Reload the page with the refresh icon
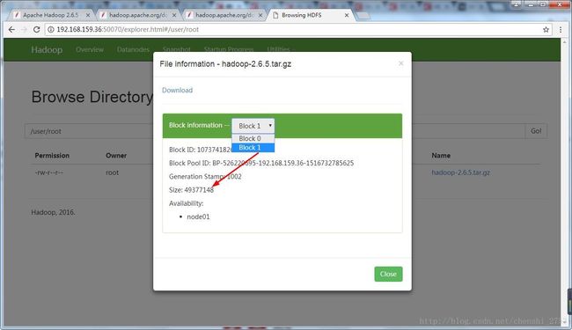This screenshot has height=330, width=572. point(36,30)
